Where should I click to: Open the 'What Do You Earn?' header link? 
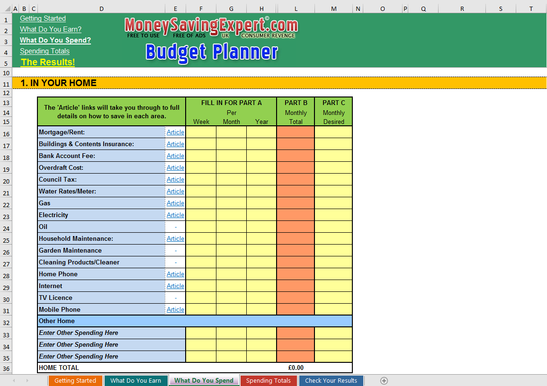[x=51, y=29]
